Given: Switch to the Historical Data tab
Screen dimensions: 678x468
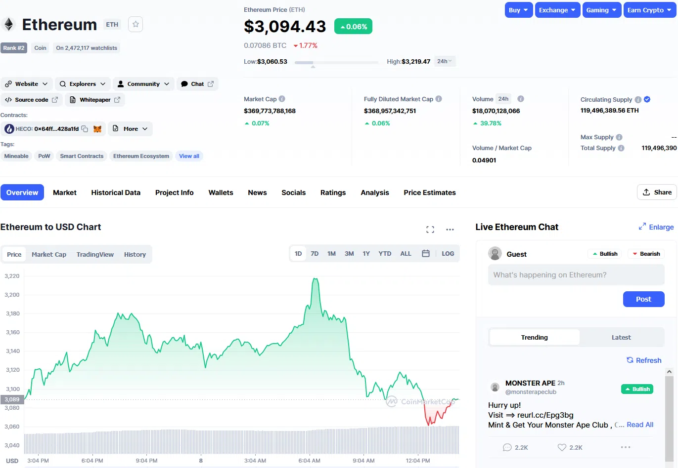Looking at the screenshot, I should click(x=116, y=193).
